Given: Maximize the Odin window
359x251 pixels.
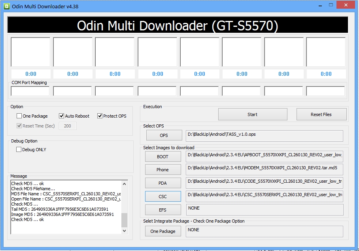Looking at the screenshot, I should (331, 5).
